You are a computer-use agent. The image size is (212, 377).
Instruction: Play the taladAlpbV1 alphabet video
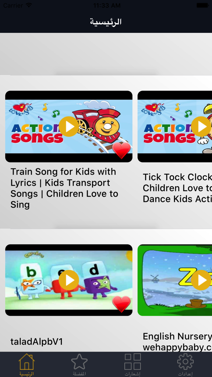point(69,280)
